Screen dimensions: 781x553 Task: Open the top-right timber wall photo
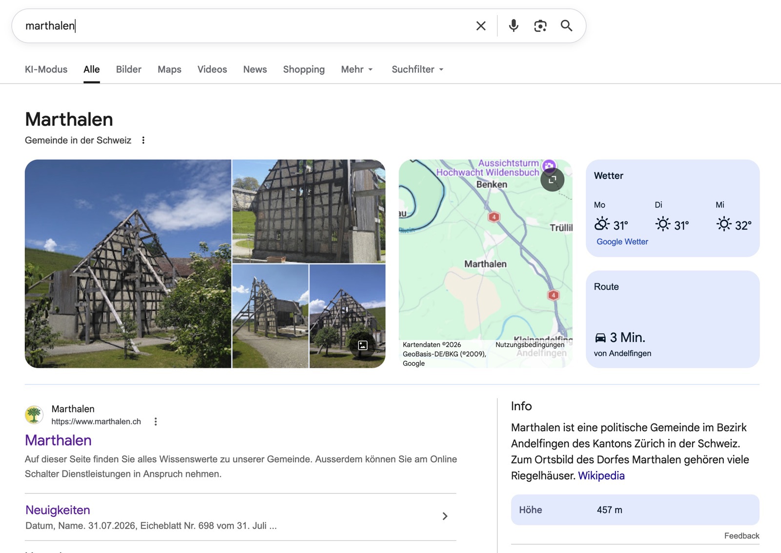tap(308, 211)
